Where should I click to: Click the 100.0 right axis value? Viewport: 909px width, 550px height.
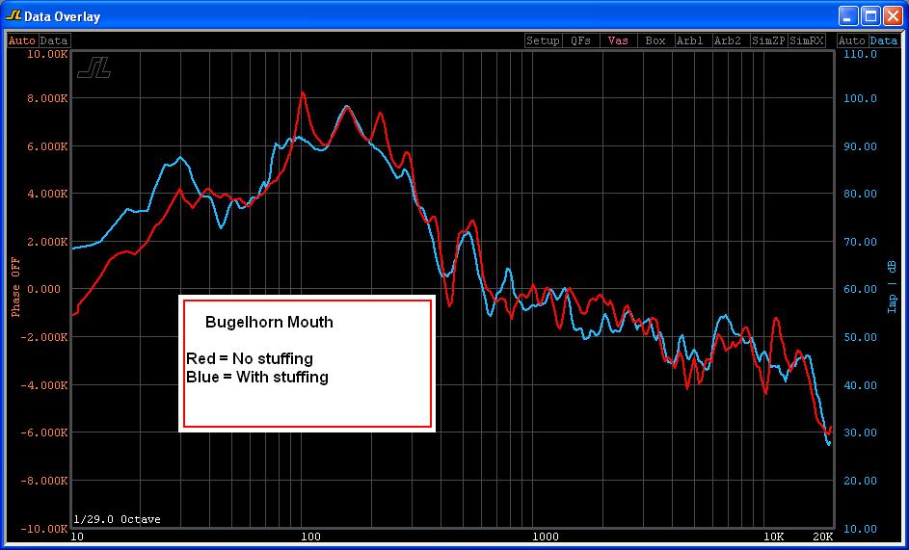point(862,98)
